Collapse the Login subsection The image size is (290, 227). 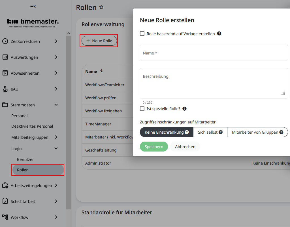(x=56, y=148)
